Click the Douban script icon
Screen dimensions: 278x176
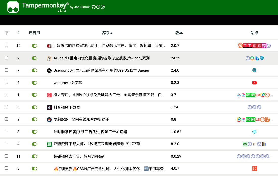[x=49, y=144]
